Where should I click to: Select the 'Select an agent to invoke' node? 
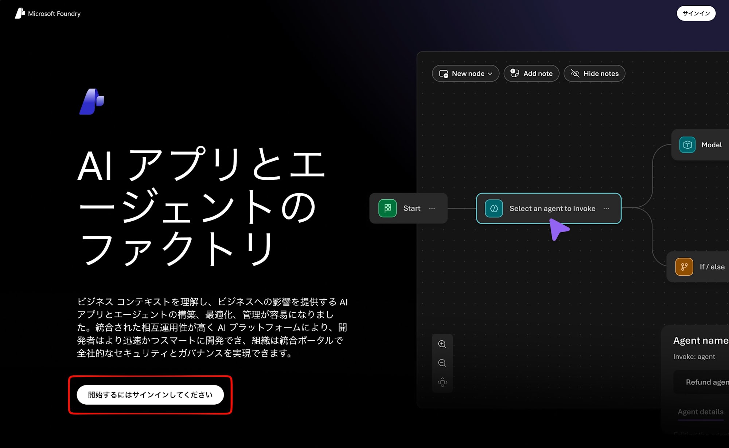tap(552, 209)
